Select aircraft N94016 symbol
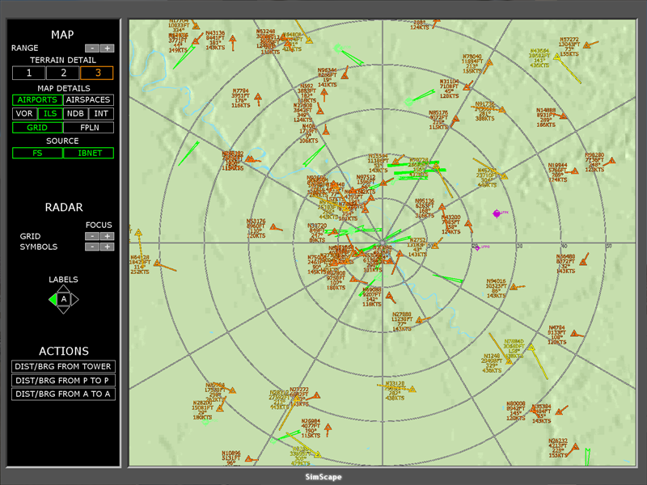The image size is (647, 485). pyautogui.click(x=514, y=287)
